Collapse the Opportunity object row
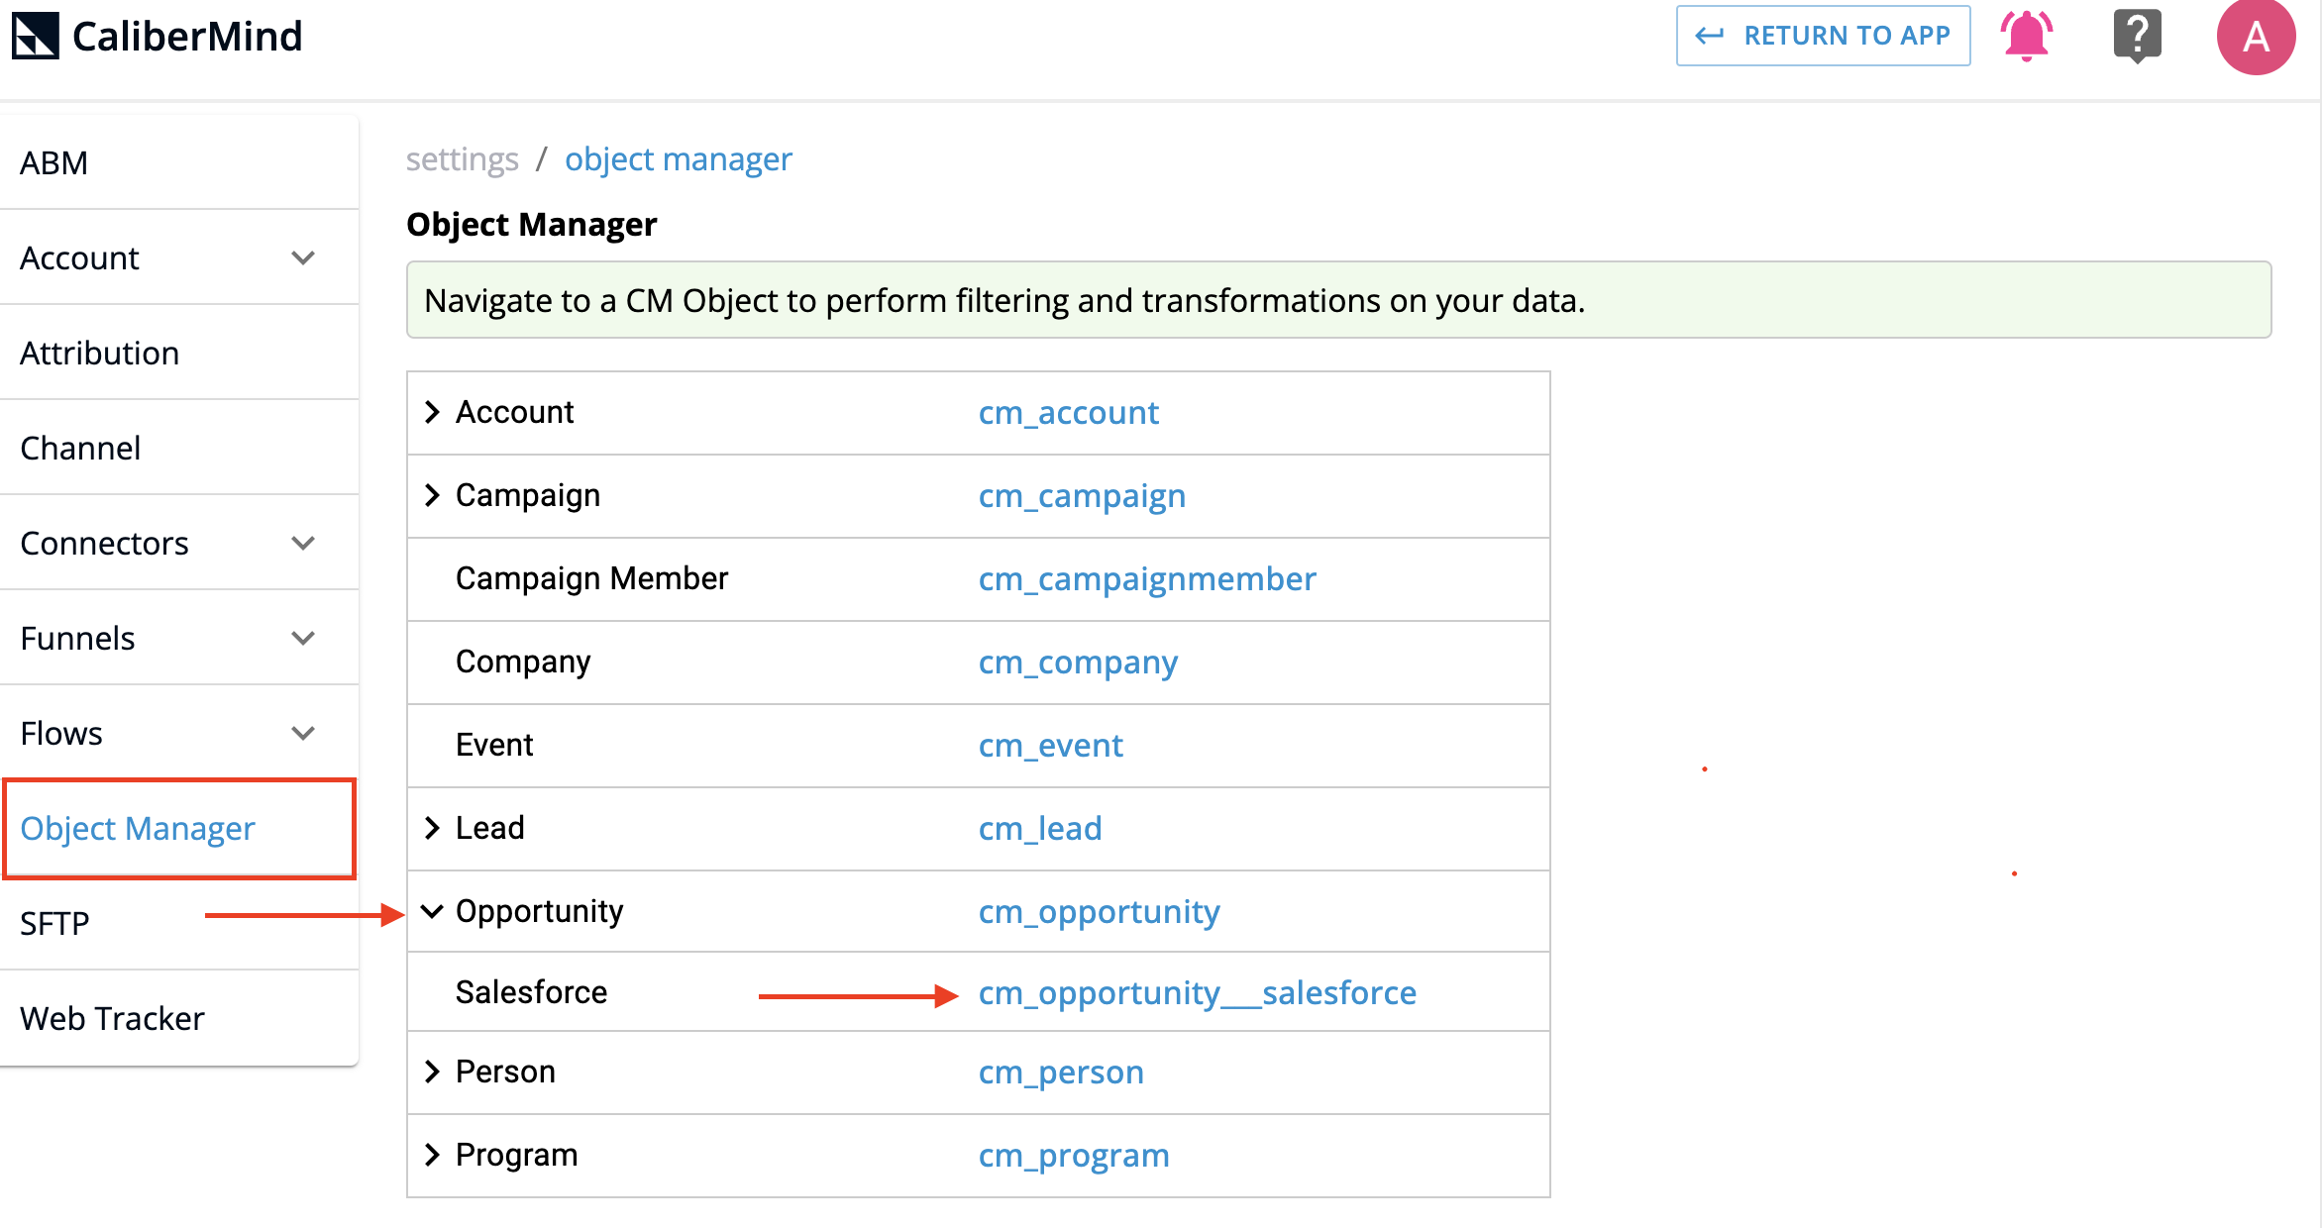2322x1228 pixels. (x=432, y=911)
